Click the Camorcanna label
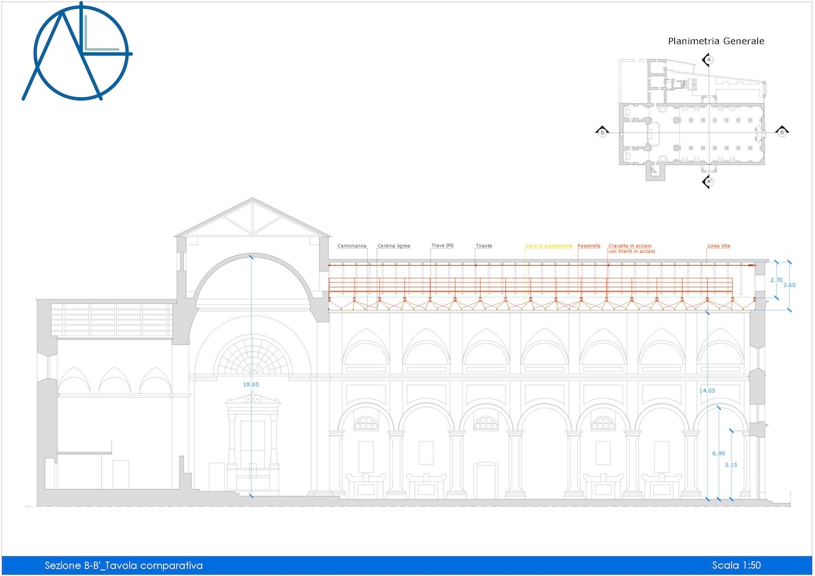Screen dimensions: 815x576 point(352,246)
